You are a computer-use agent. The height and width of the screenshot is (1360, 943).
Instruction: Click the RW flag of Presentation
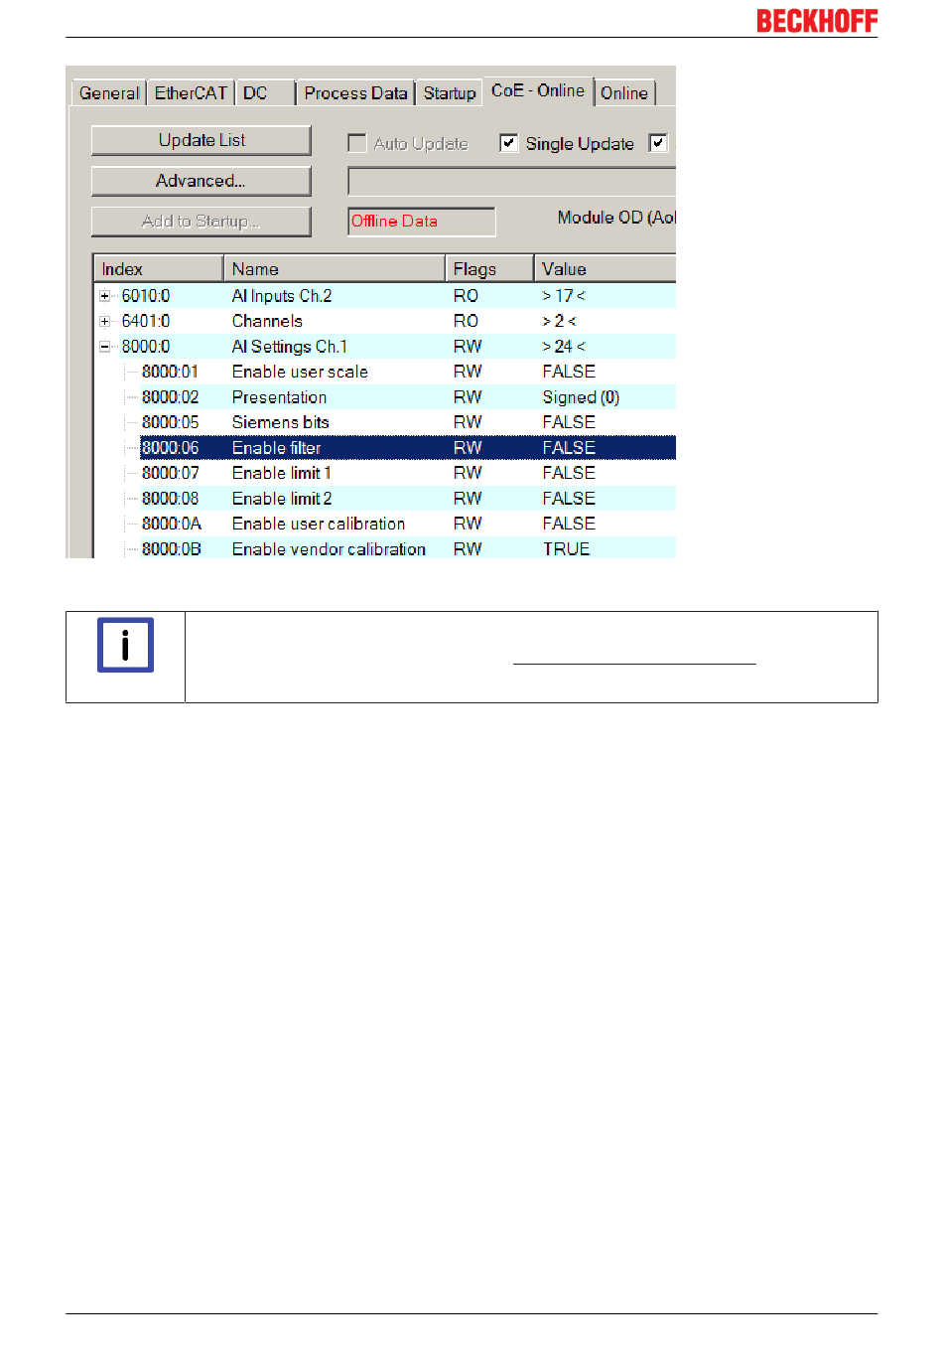point(468,397)
